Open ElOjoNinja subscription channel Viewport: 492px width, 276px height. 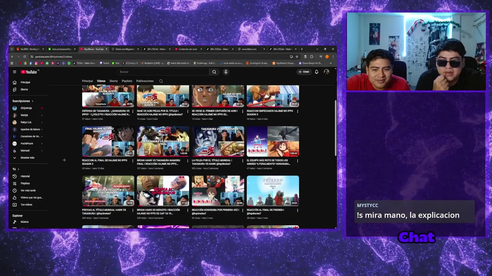point(29,108)
